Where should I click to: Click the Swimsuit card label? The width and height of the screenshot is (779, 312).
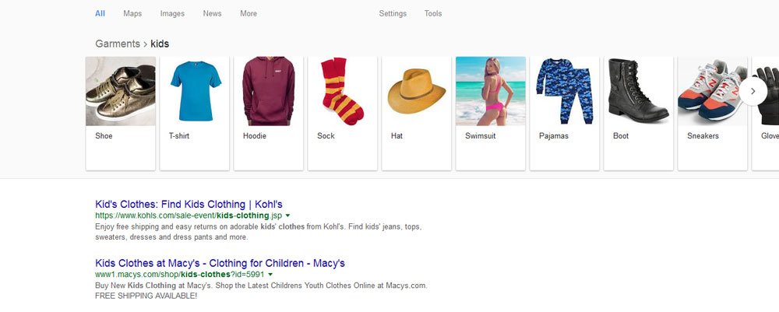[x=481, y=136]
